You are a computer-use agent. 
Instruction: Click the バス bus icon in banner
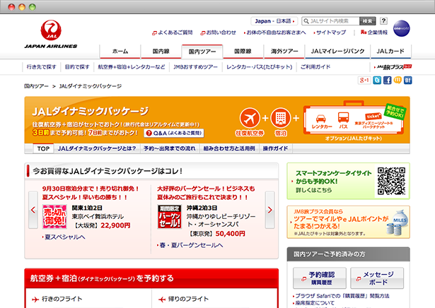(343, 117)
